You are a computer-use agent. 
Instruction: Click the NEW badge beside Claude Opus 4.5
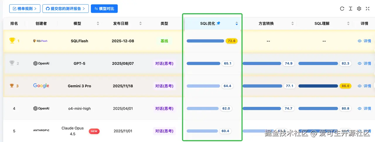point(94,131)
